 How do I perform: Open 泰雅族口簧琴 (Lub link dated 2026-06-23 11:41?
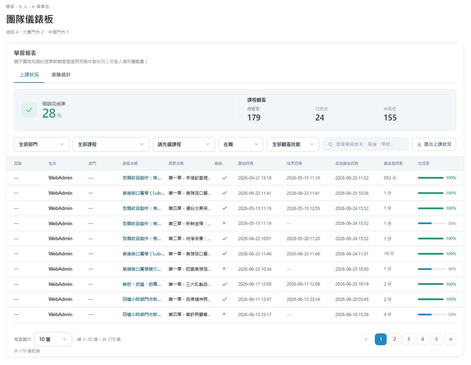143,193
